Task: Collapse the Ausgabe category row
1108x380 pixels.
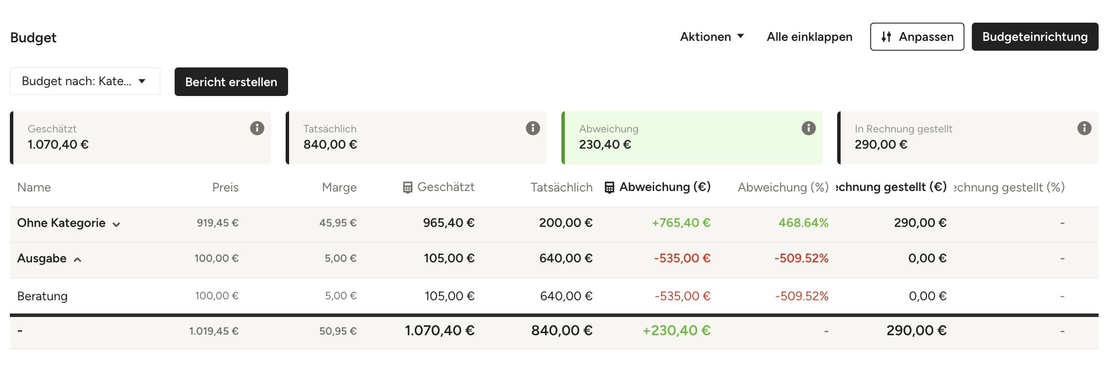Action: 77,260
